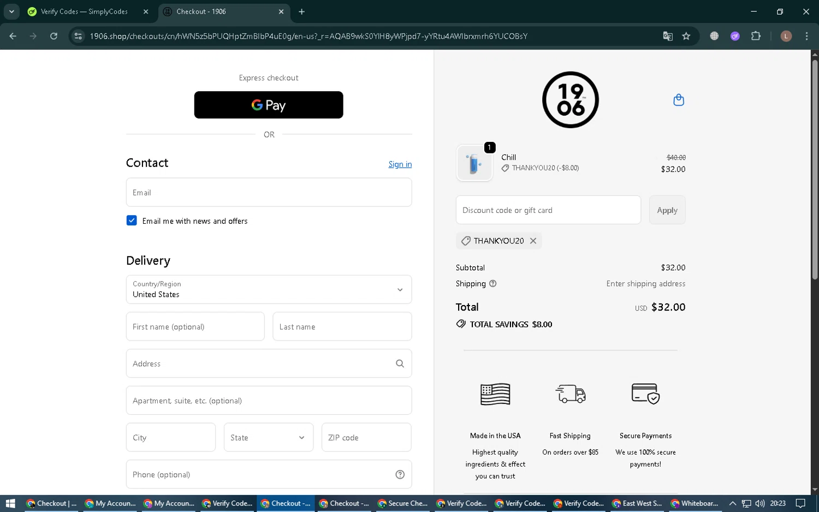Image resolution: width=819 pixels, height=512 pixels.
Task: Close the Checkout - 1906 tab
Action: [281, 11]
